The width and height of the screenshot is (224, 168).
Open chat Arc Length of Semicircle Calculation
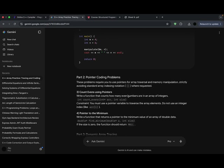[19, 103]
